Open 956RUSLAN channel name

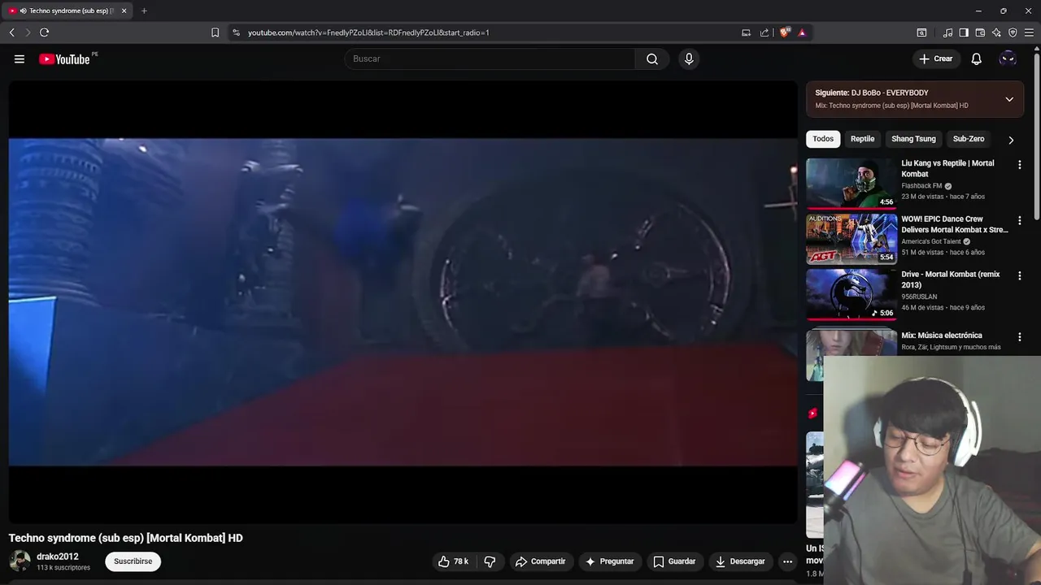(919, 297)
